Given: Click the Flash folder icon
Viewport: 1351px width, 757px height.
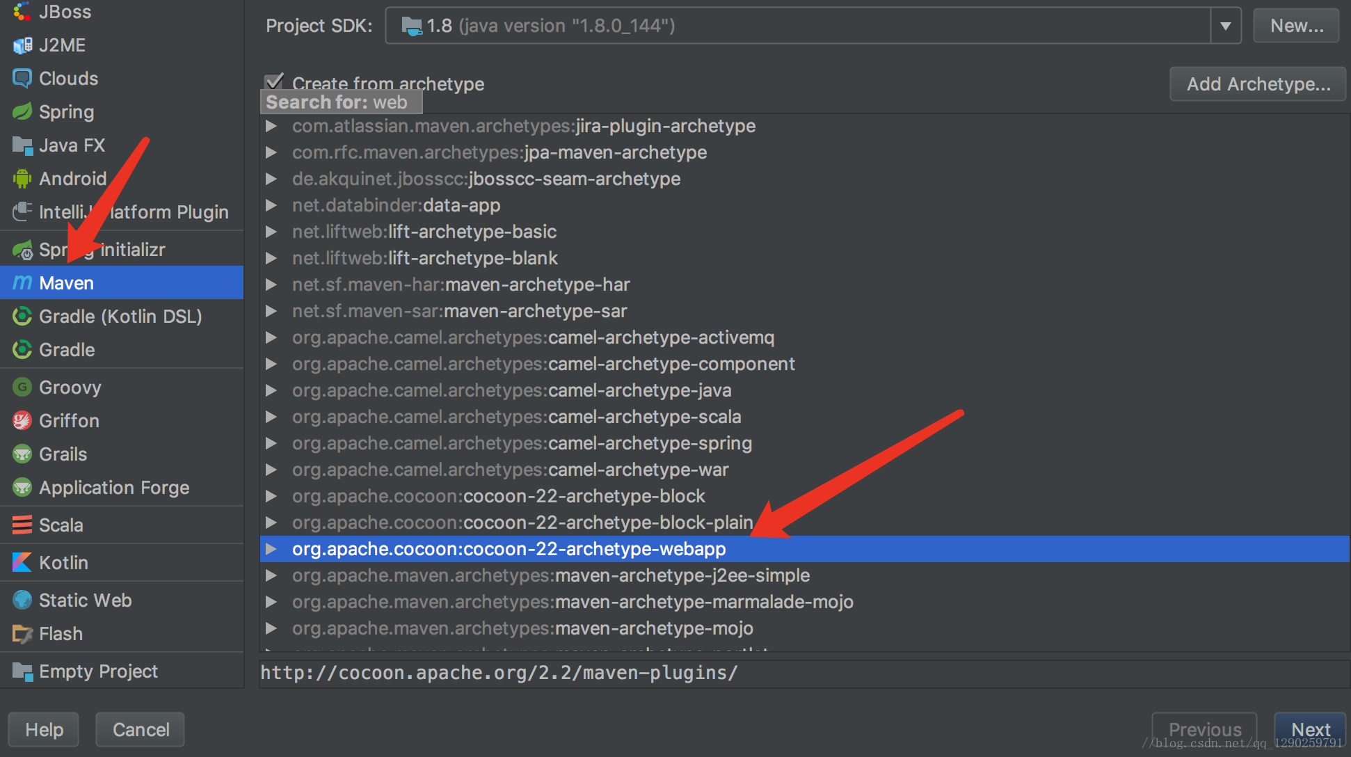Looking at the screenshot, I should pyautogui.click(x=22, y=634).
